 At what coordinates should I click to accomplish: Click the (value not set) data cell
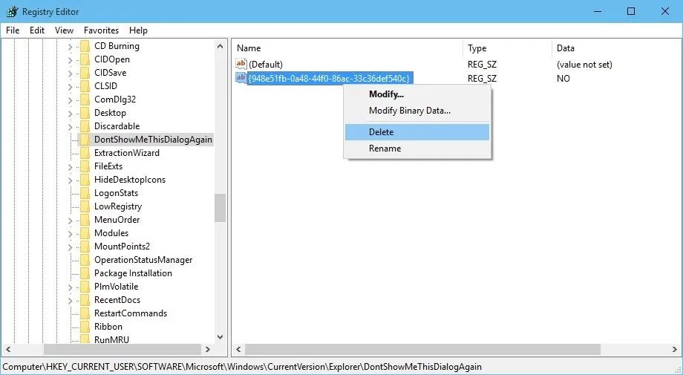tap(584, 65)
